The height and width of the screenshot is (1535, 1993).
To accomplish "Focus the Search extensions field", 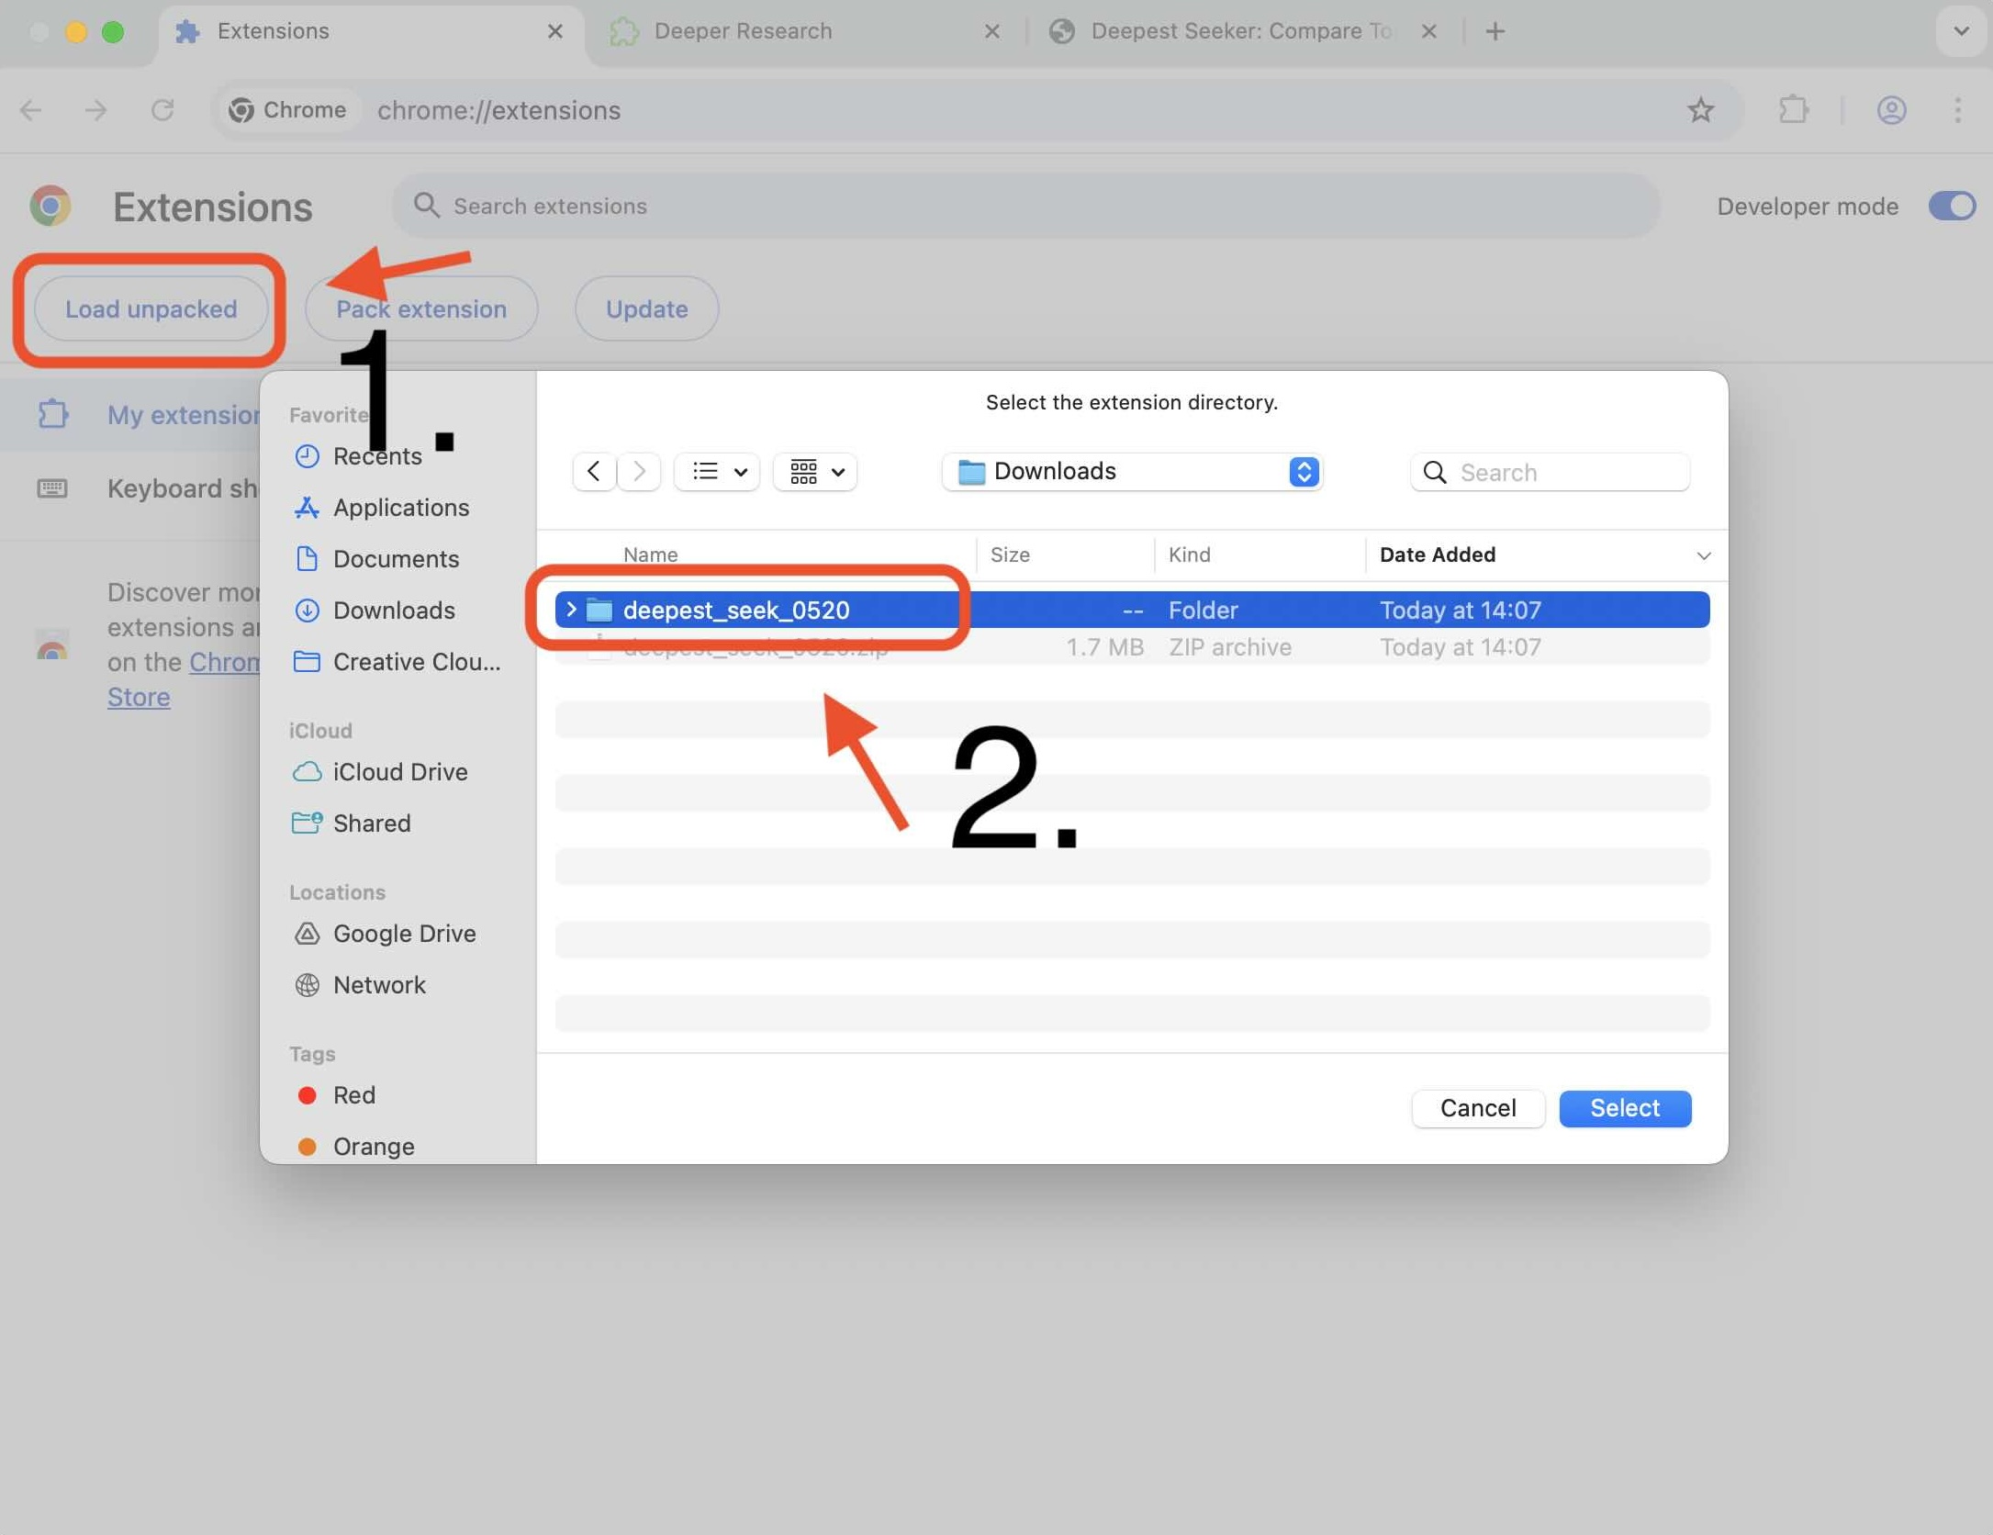I will pyautogui.click(x=1025, y=206).
